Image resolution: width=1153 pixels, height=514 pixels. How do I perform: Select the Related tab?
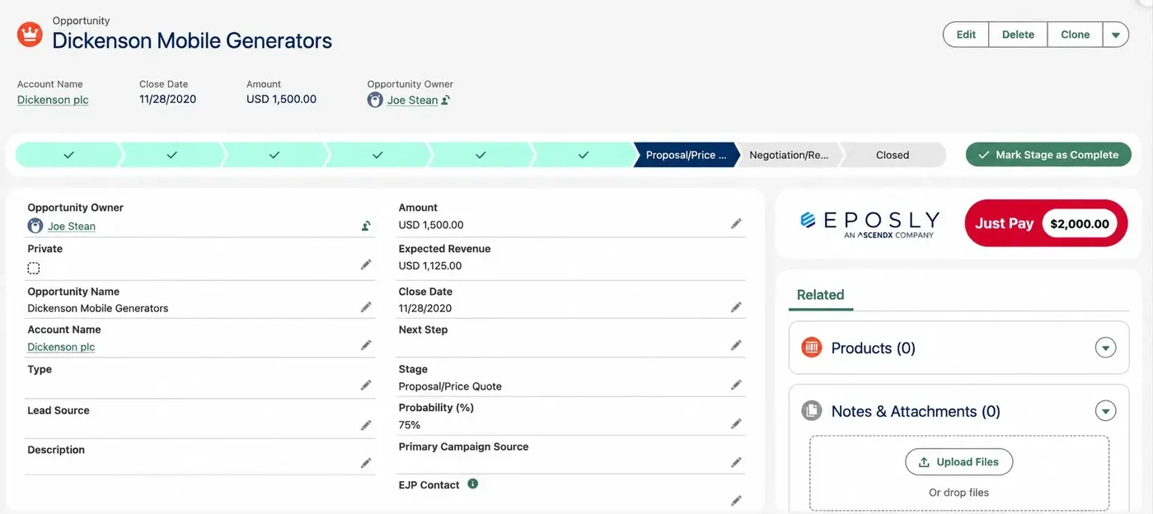click(820, 295)
